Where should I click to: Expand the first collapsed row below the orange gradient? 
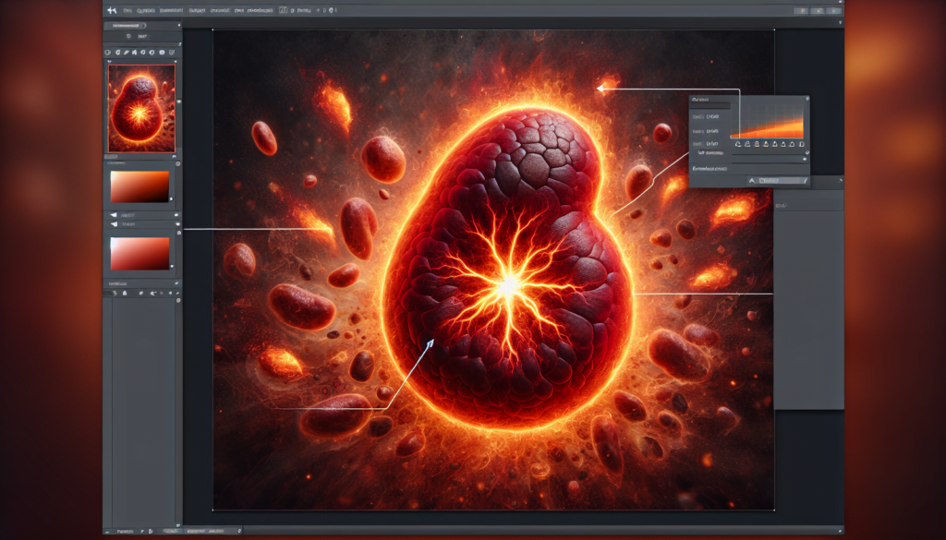point(139,213)
